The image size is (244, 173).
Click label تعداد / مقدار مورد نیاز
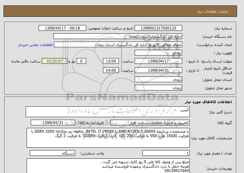(214, 154)
